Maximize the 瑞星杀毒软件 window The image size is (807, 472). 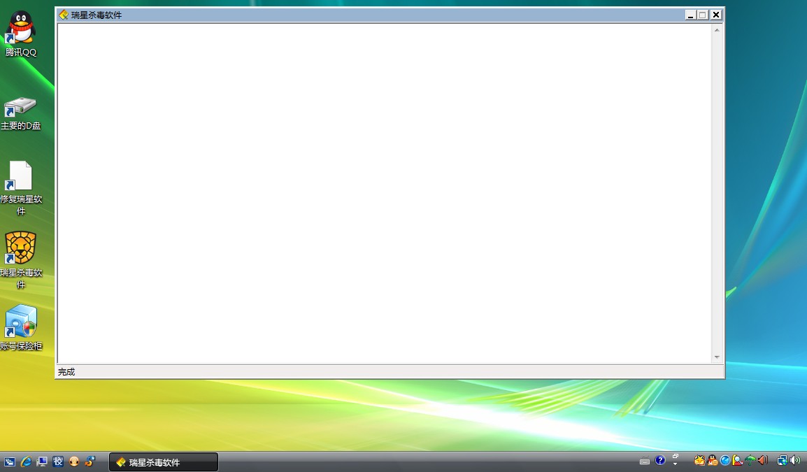(x=703, y=15)
